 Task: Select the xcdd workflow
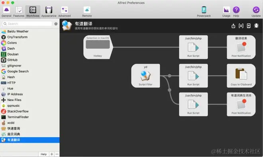(x=30, y=123)
